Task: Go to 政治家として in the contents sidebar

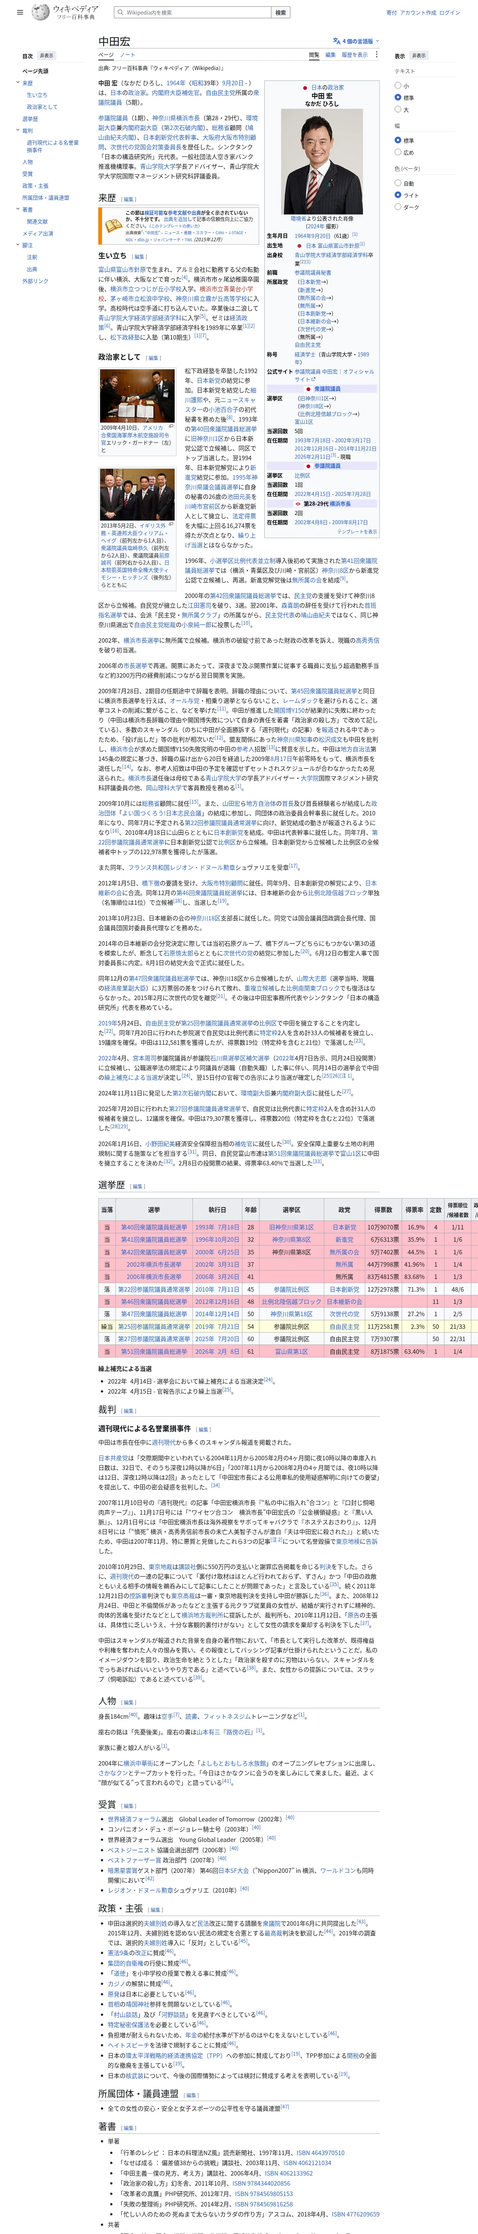Action: pos(42,106)
